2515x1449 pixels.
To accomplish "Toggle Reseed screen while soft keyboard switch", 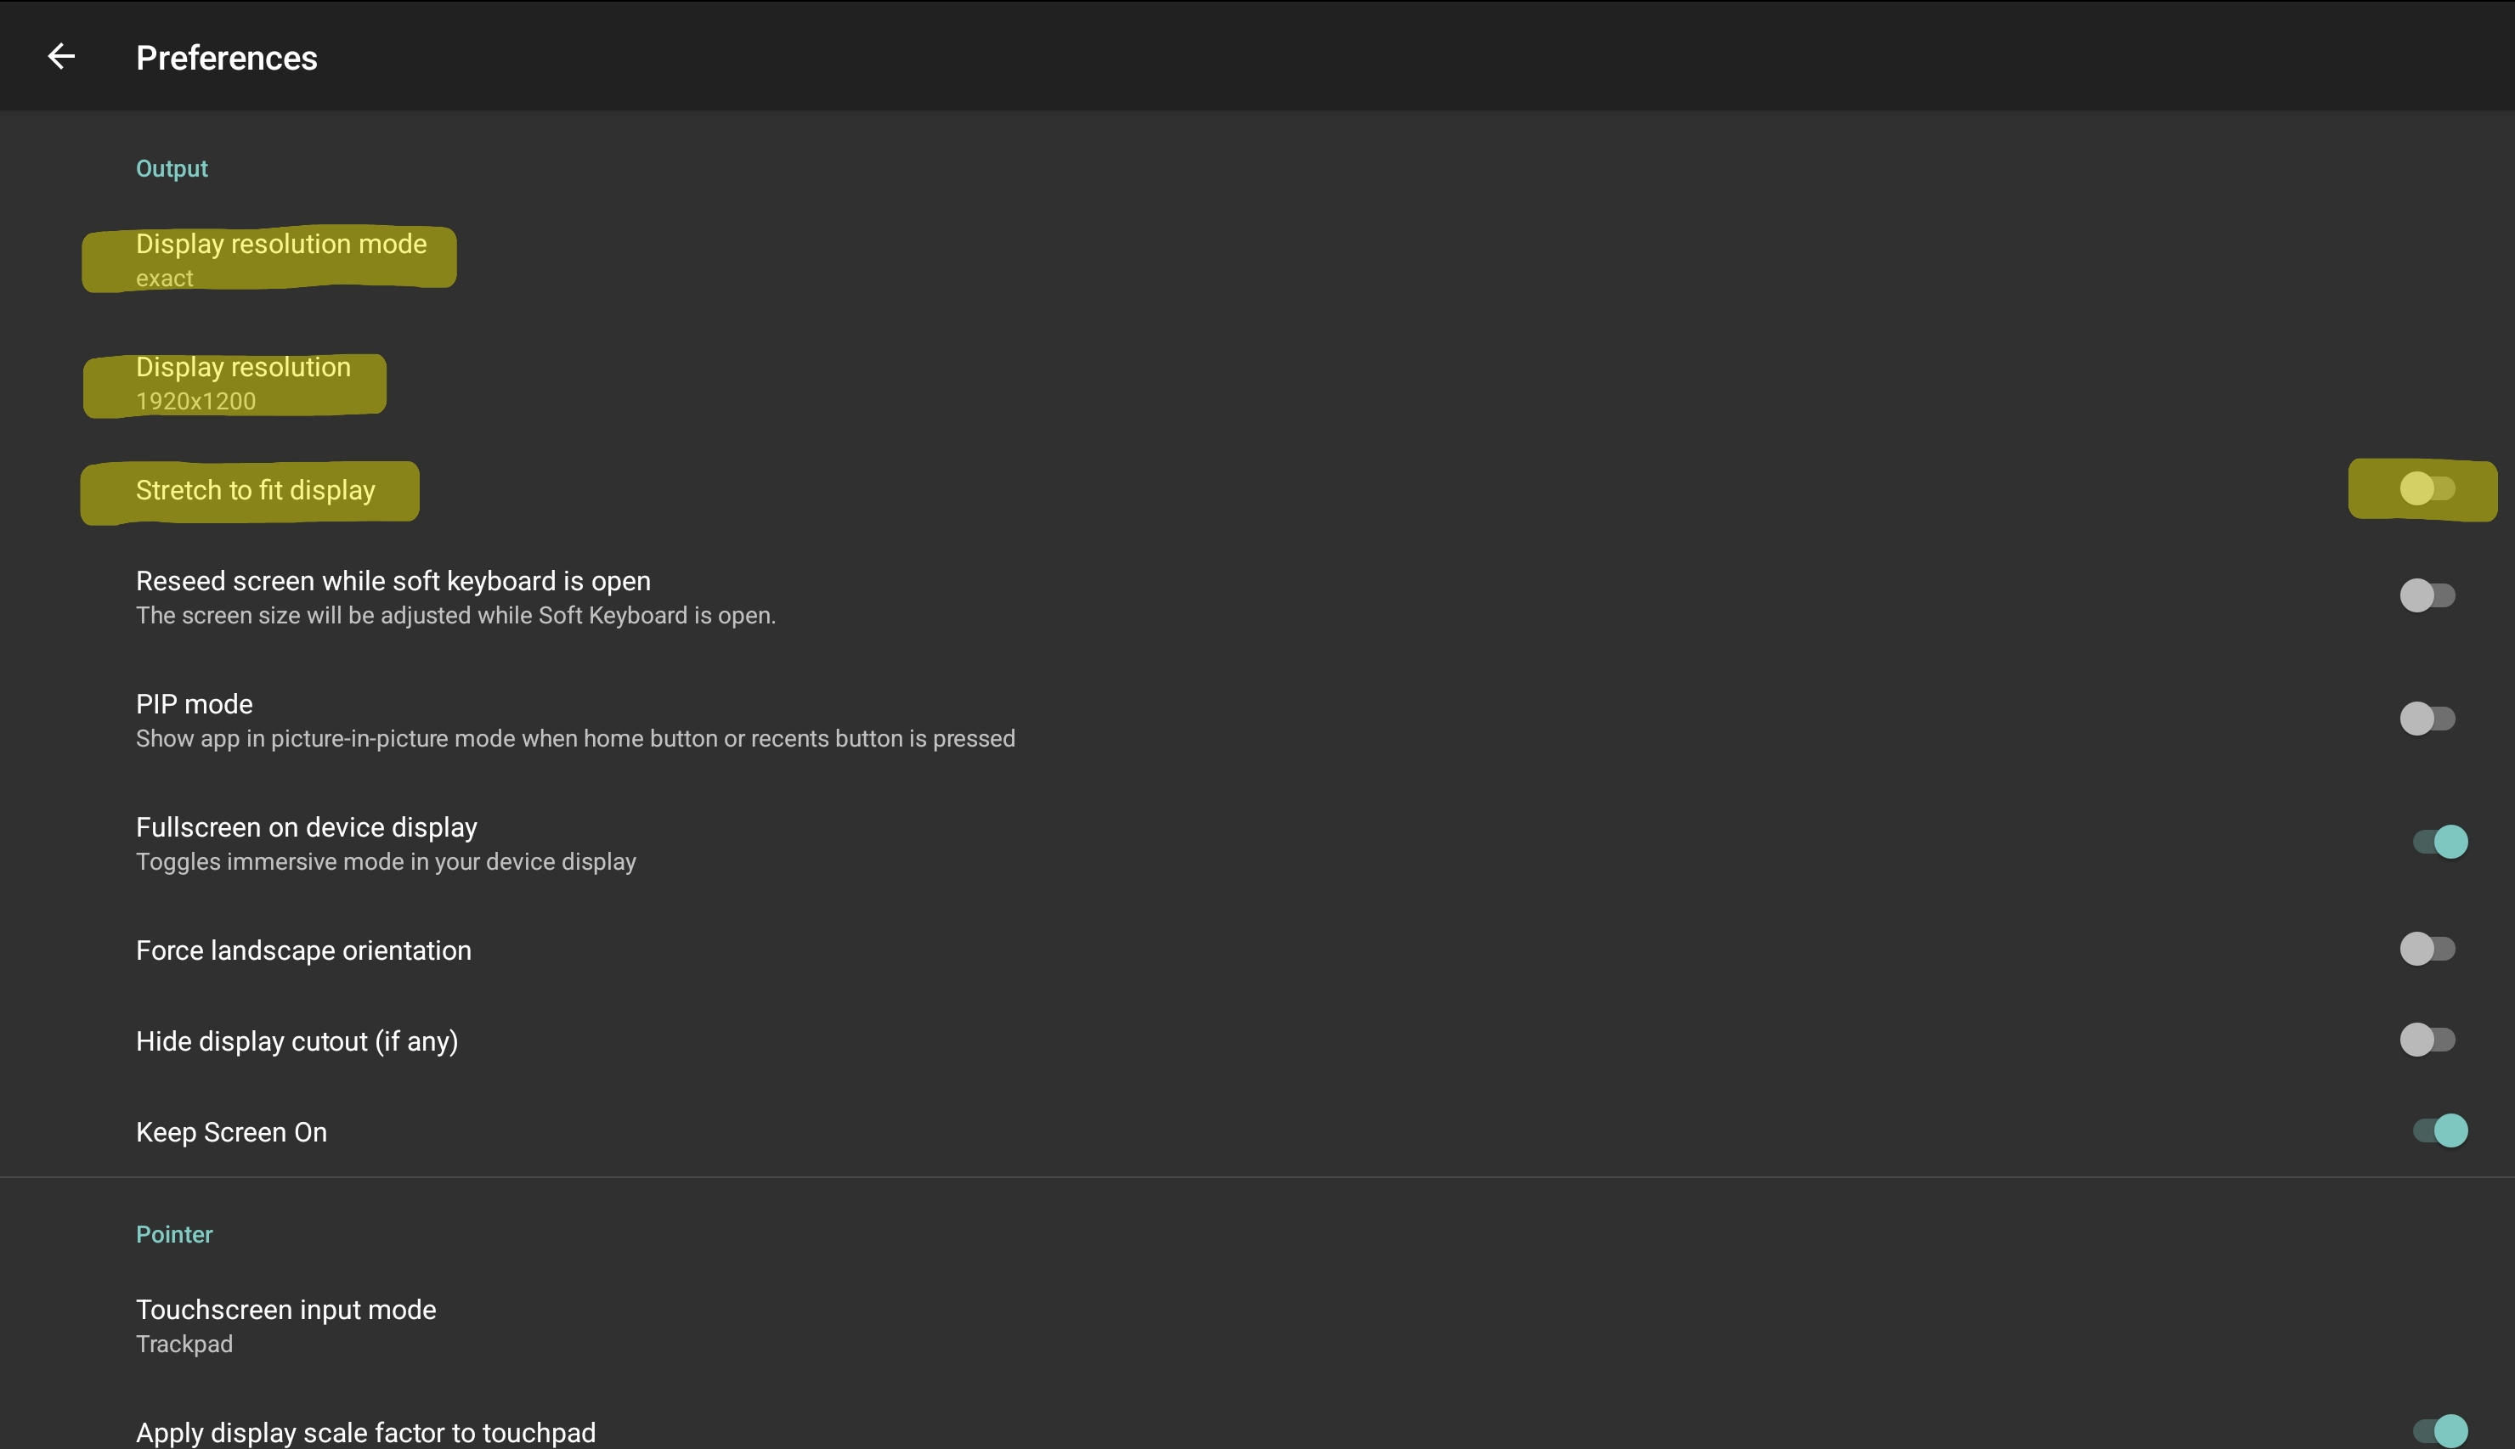I will click(2427, 596).
